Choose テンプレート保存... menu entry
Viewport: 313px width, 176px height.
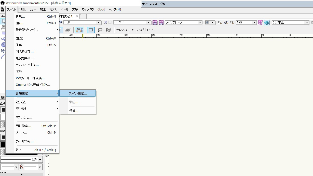[32, 65]
